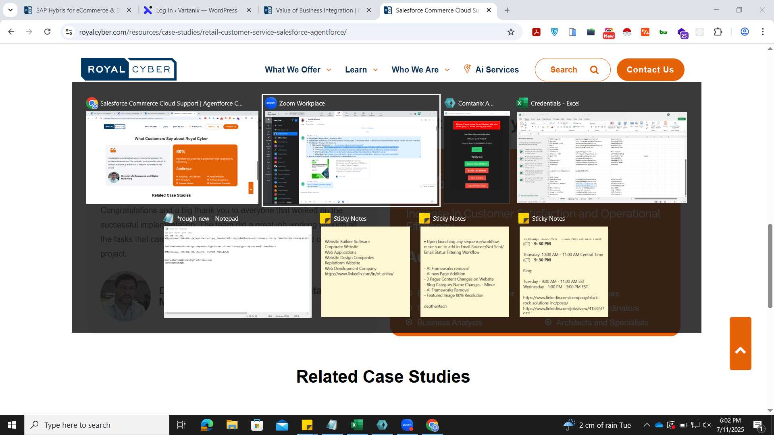The height and width of the screenshot is (435, 774).
Task: Open File Explorer from the taskbar
Action: click(x=232, y=425)
